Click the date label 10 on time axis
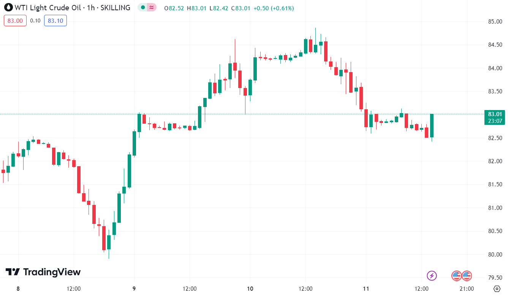 (x=250, y=289)
